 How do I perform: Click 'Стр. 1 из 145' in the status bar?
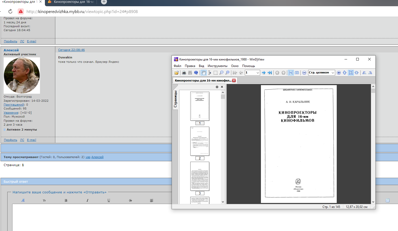331,207
